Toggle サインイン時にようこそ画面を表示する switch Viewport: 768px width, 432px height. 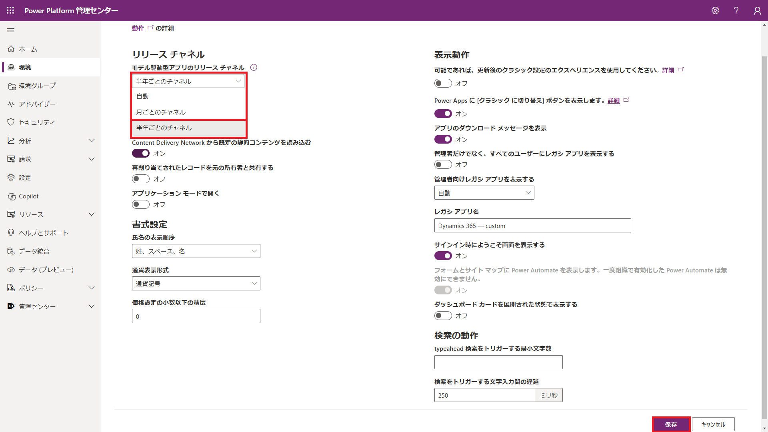pyautogui.click(x=443, y=256)
